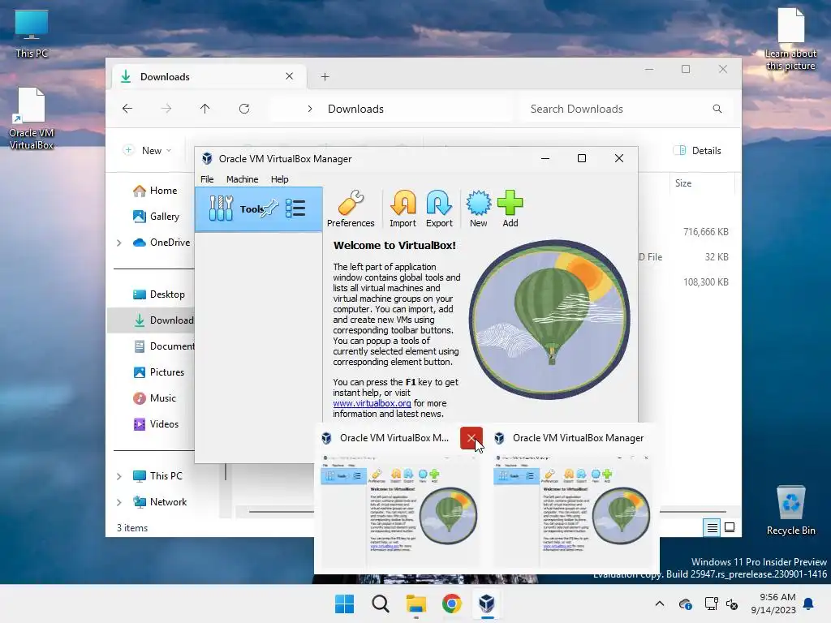Show hidden system tray icons
The width and height of the screenshot is (831, 623).
(659, 604)
